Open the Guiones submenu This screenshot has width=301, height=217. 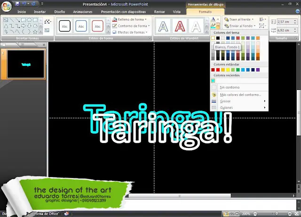pyautogui.click(x=239, y=107)
